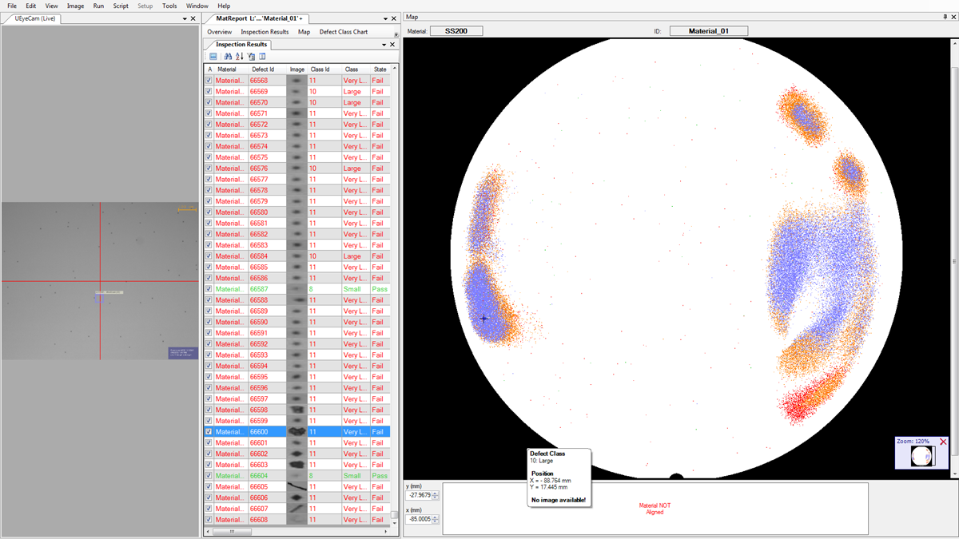Click the Overview link in MatReport
This screenshot has width=959, height=539.
coord(220,32)
